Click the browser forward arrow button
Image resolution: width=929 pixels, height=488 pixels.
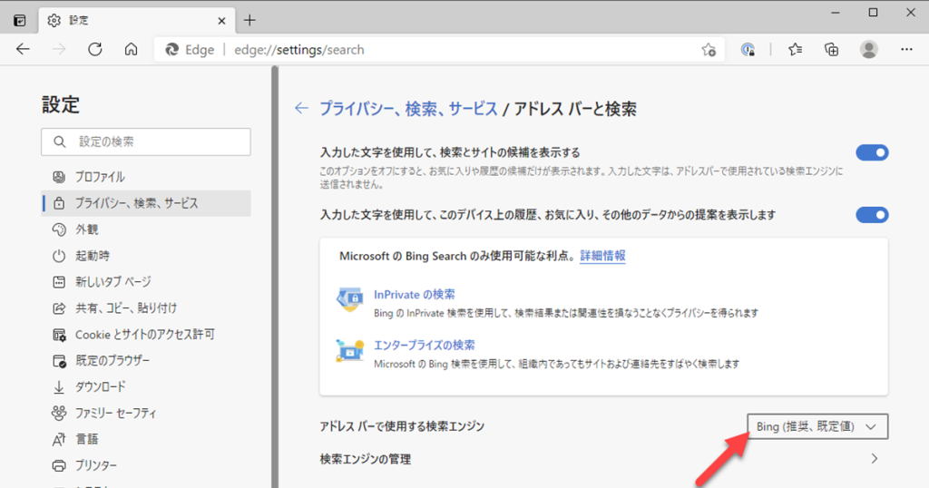pos(59,50)
